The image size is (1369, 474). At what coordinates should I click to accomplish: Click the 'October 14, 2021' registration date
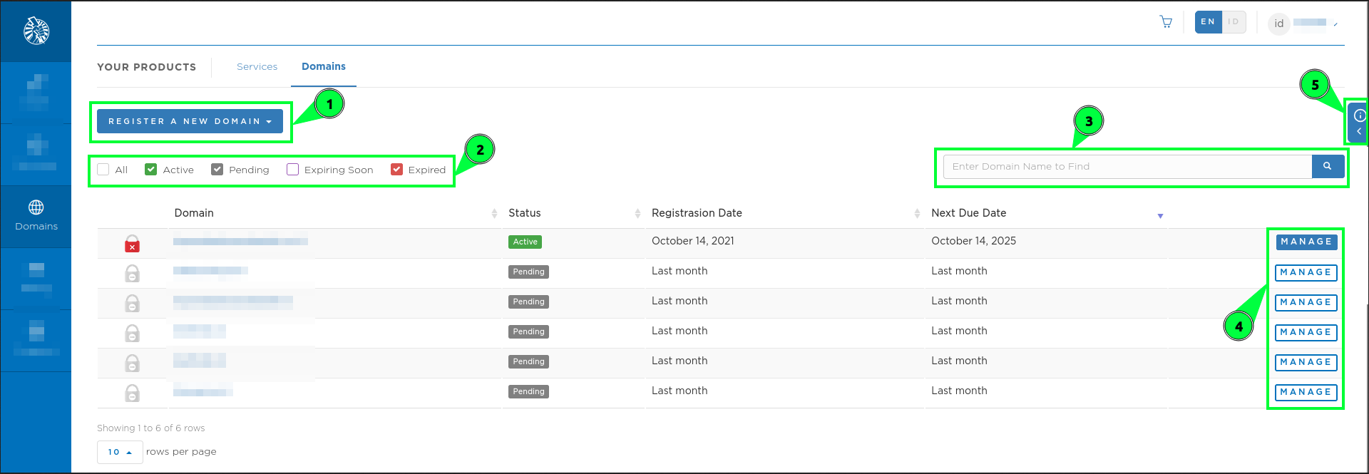click(x=693, y=241)
